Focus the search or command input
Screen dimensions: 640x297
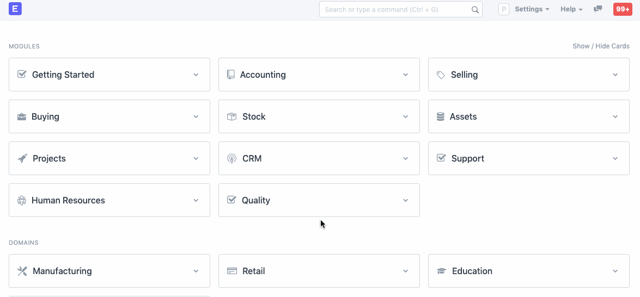tap(395, 9)
